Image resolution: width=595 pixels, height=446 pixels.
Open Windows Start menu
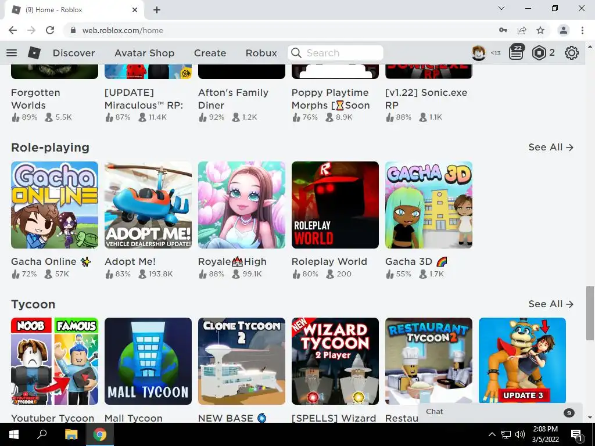(14, 434)
